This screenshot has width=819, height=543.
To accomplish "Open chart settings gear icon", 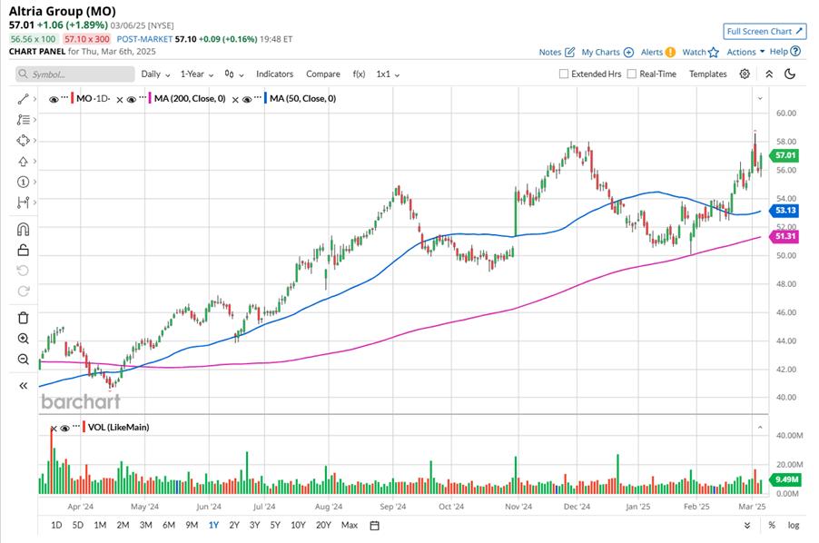I will 745,74.
